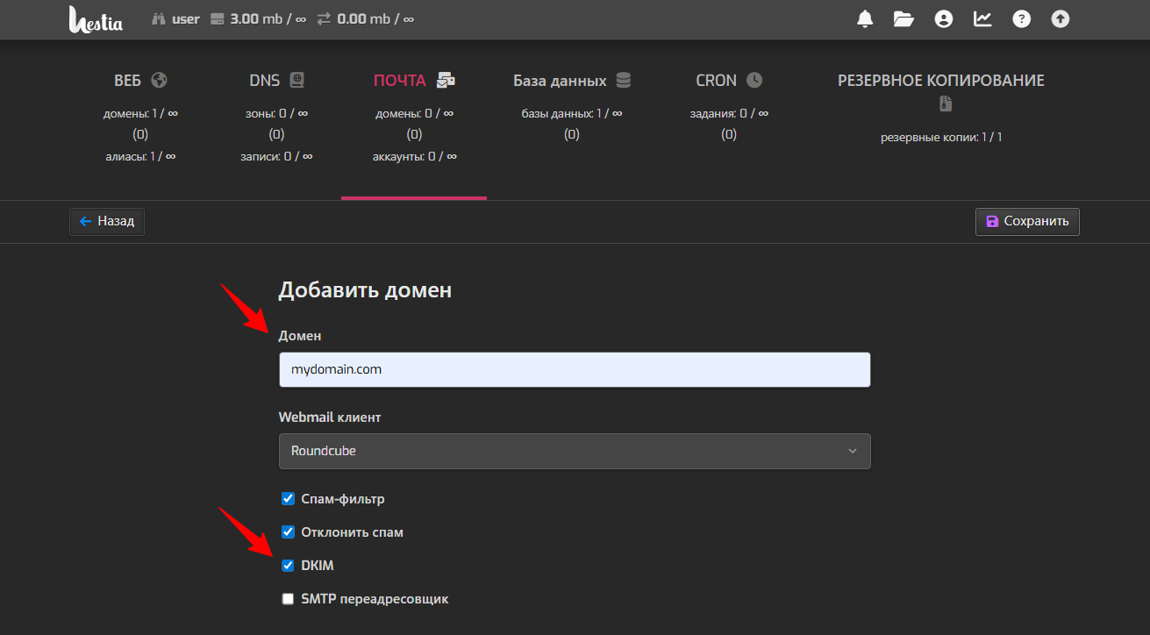Click 'аккаунты: 0 / ∞' text
This screenshot has height=635, width=1150.
(x=414, y=156)
